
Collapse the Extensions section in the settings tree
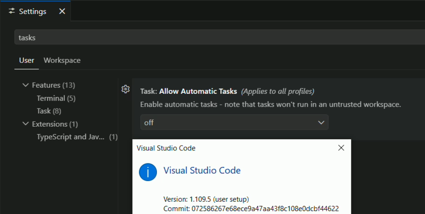[25, 124]
